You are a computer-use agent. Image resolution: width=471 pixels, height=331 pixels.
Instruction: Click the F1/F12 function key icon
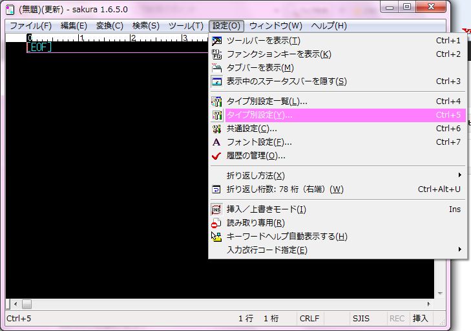pos(216,54)
